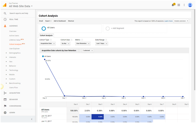
Task: Click the page vertical scrollbar
Action: tap(195, 50)
